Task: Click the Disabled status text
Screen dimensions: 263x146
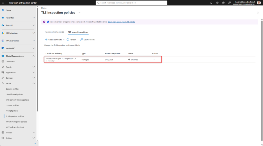Action: click(135, 60)
